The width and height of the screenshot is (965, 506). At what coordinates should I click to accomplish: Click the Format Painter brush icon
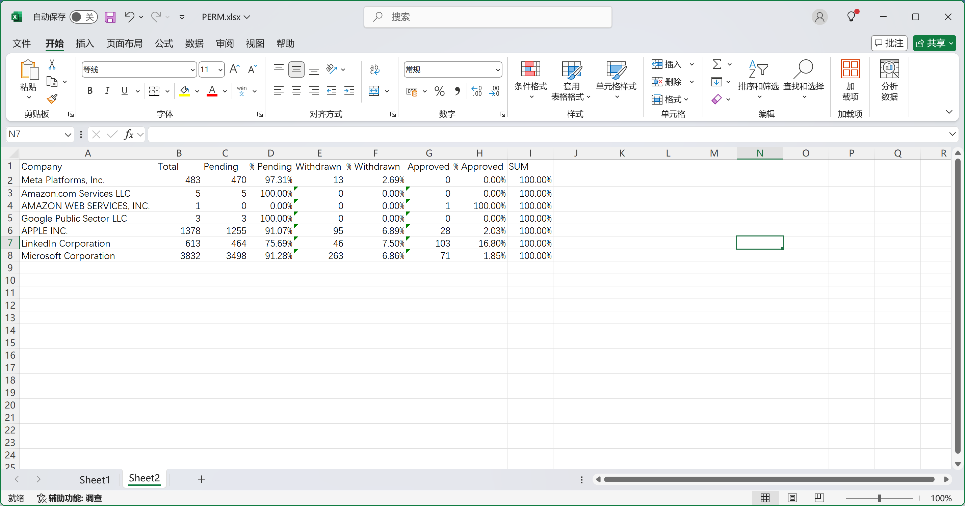click(x=52, y=99)
